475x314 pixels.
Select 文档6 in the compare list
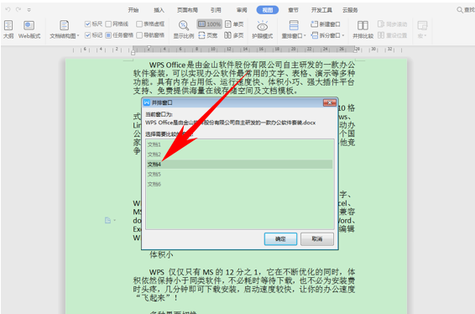(x=239, y=184)
